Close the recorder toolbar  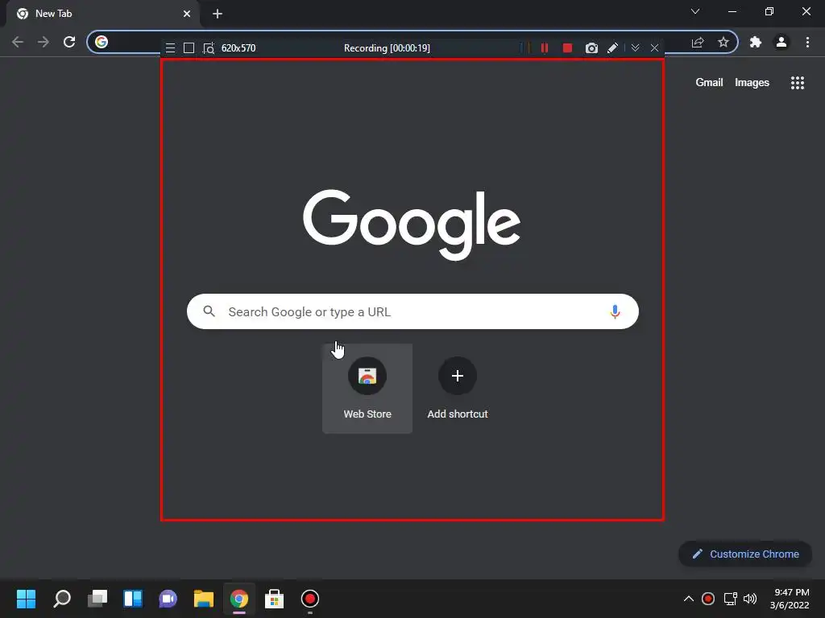[654, 47]
